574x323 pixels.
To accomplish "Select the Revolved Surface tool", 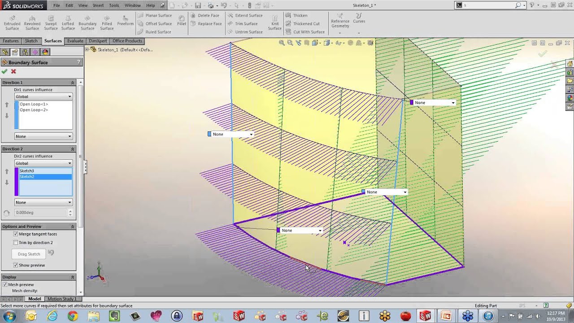I will click(32, 22).
